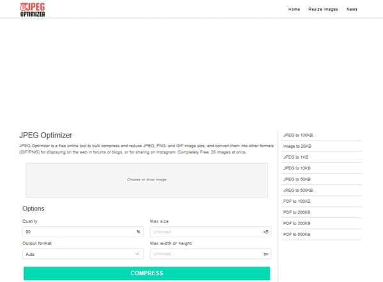Viewport: 383px width, 282px height.
Task: Click the Options heading text
Action: pyautogui.click(x=33, y=208)
